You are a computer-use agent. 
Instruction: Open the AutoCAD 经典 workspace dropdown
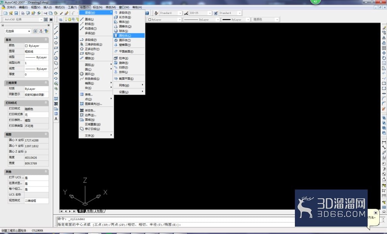pyautogui.click(x=24, y=19)
